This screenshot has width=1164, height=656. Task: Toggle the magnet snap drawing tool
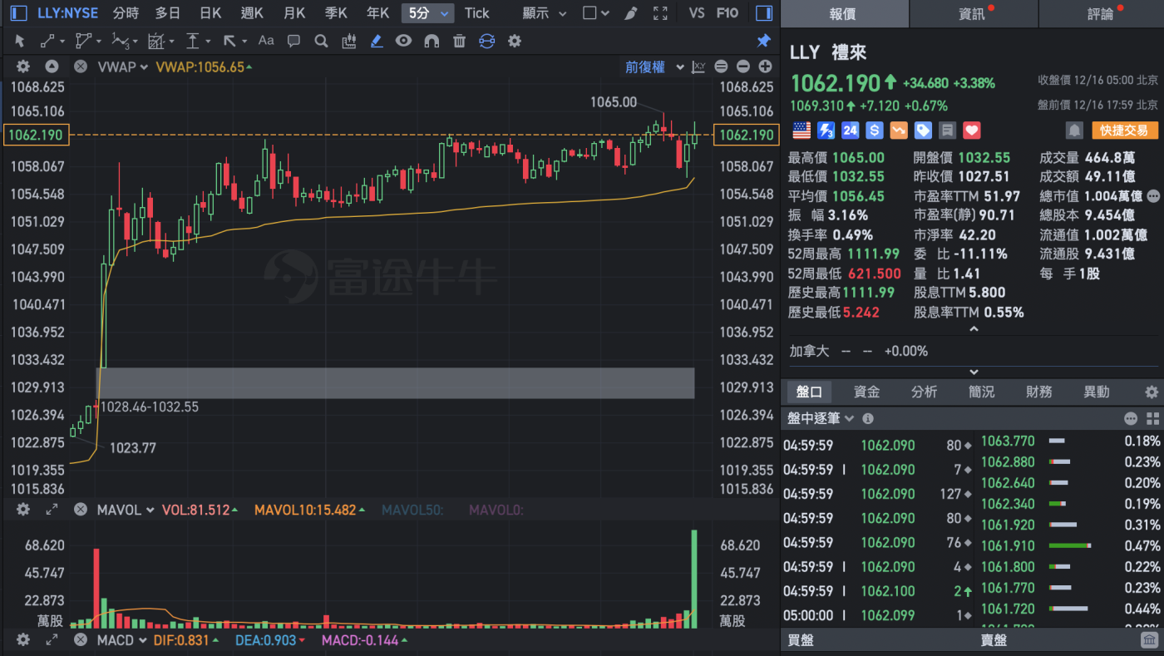[x=431, y=40]
